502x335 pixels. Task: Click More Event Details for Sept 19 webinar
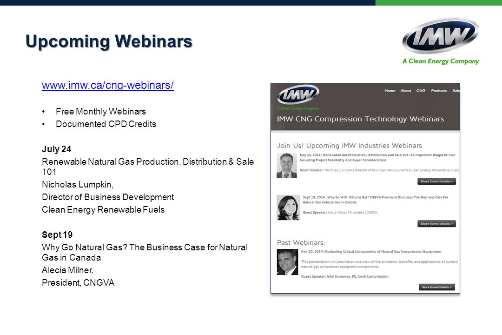click(x=436, y=224)
